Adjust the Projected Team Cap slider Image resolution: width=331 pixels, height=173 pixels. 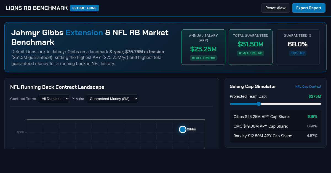[x=276, y=104]
